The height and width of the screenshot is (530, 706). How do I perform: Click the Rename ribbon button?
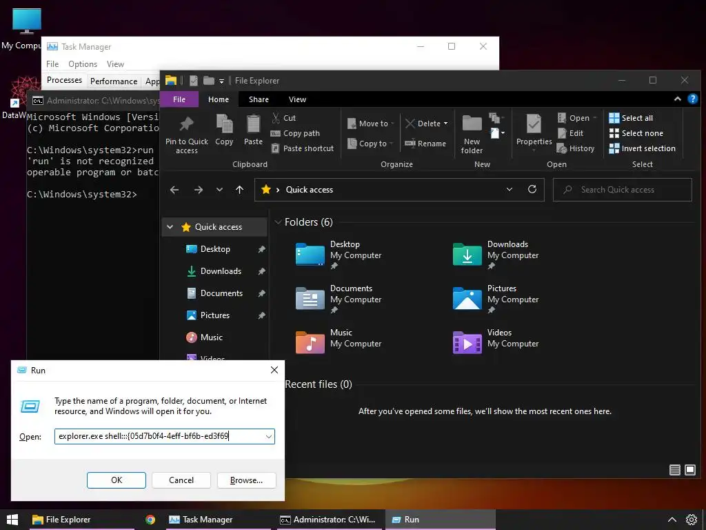pos(425,144)
